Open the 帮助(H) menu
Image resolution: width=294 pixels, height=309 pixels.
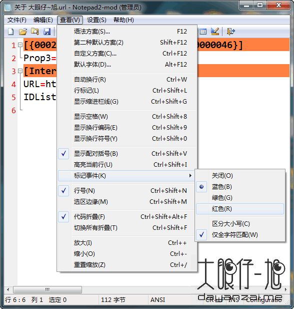click(123, 20)
